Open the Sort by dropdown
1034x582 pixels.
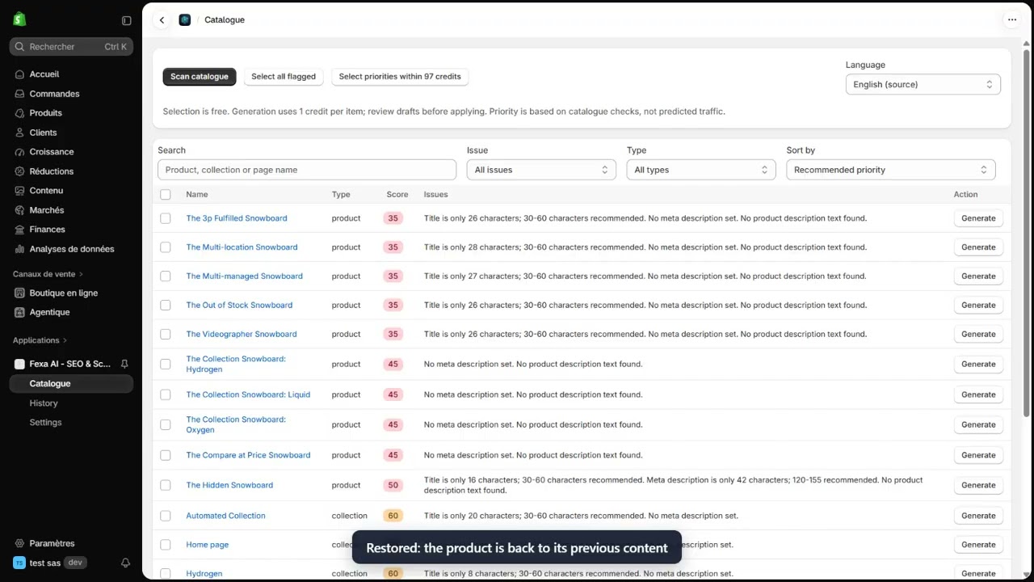890,170
